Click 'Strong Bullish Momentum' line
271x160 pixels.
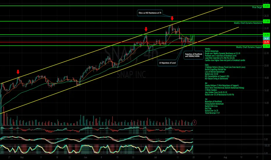point(214,104)
